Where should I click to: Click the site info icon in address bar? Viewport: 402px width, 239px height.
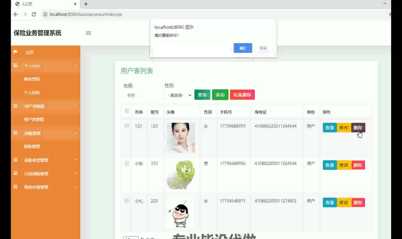click(x=45, y=14)
